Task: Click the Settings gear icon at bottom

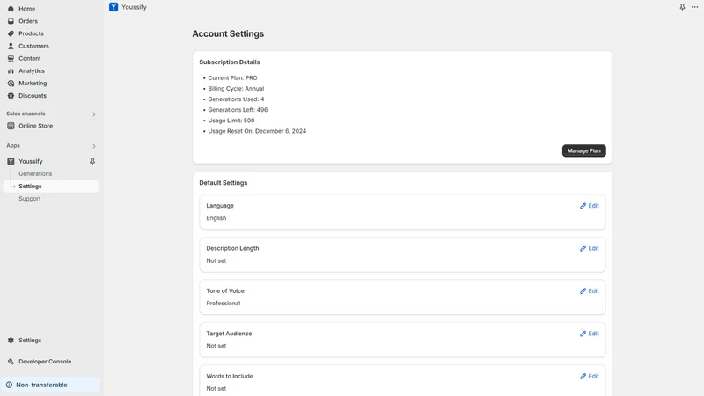Action: 11,341
